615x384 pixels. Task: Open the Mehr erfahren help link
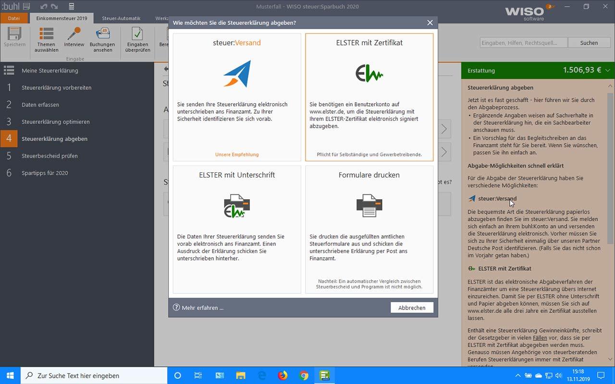pos(198,308)
